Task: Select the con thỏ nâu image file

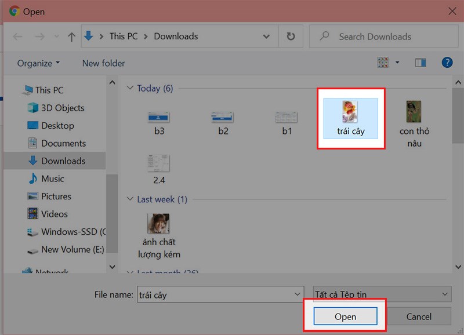Action: [x=414, y=123]
